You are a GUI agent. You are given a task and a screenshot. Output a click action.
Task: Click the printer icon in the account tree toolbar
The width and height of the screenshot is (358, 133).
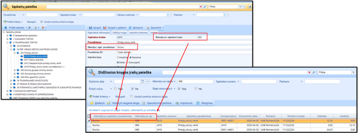pos(35,27)
